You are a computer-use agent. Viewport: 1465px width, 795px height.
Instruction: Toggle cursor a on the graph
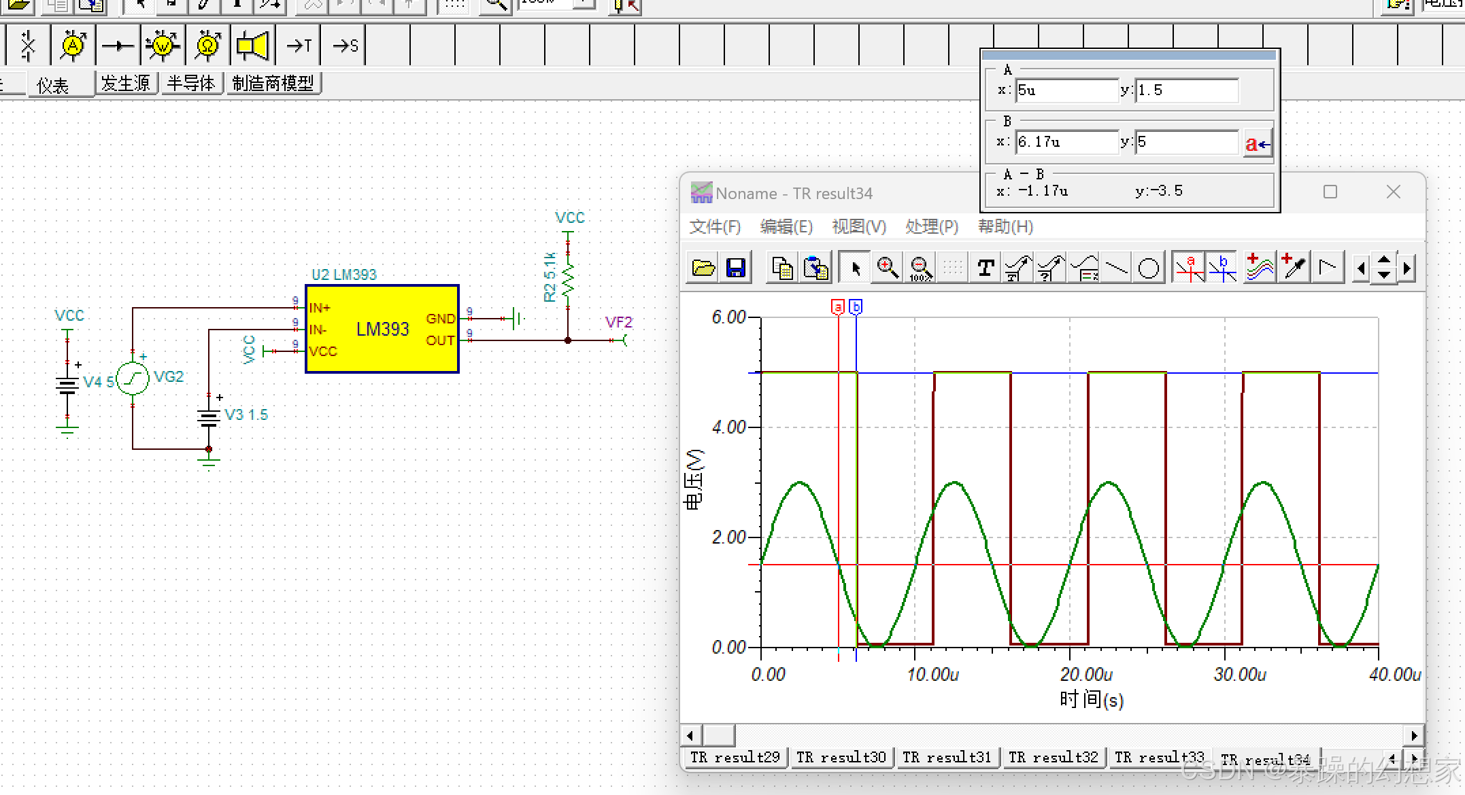tap(1189, 268)
